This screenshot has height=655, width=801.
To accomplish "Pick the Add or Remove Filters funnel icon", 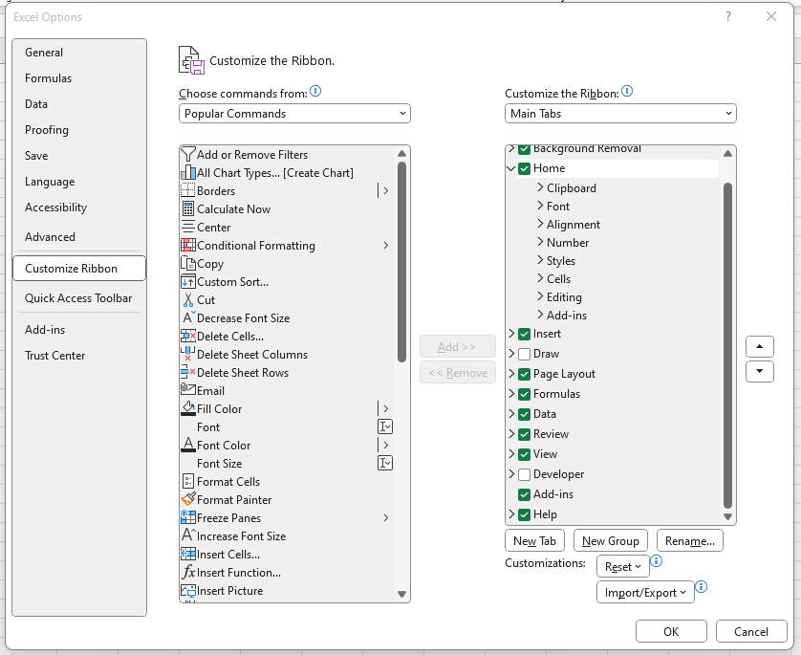I will (188, 154).
